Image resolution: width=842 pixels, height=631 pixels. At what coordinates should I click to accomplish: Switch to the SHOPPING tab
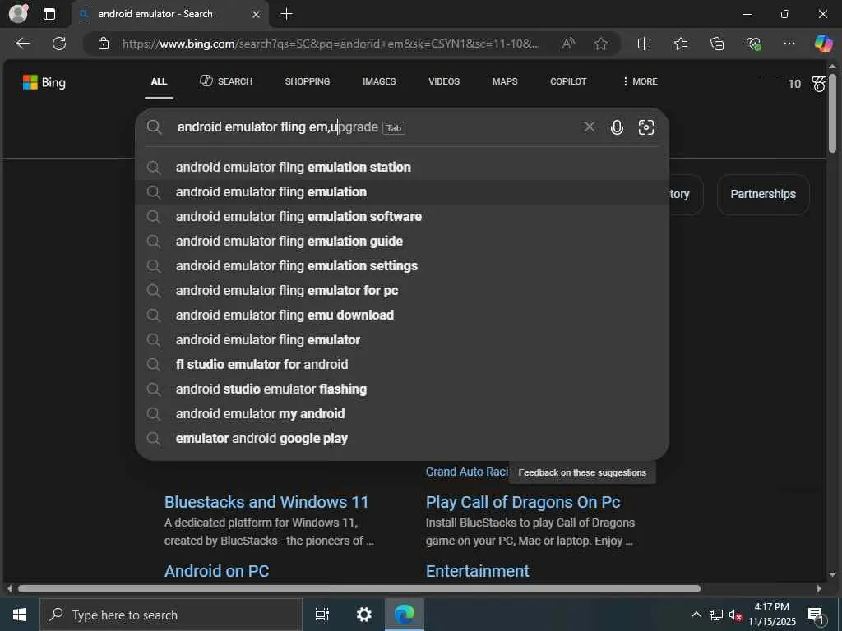pos(308,81)
